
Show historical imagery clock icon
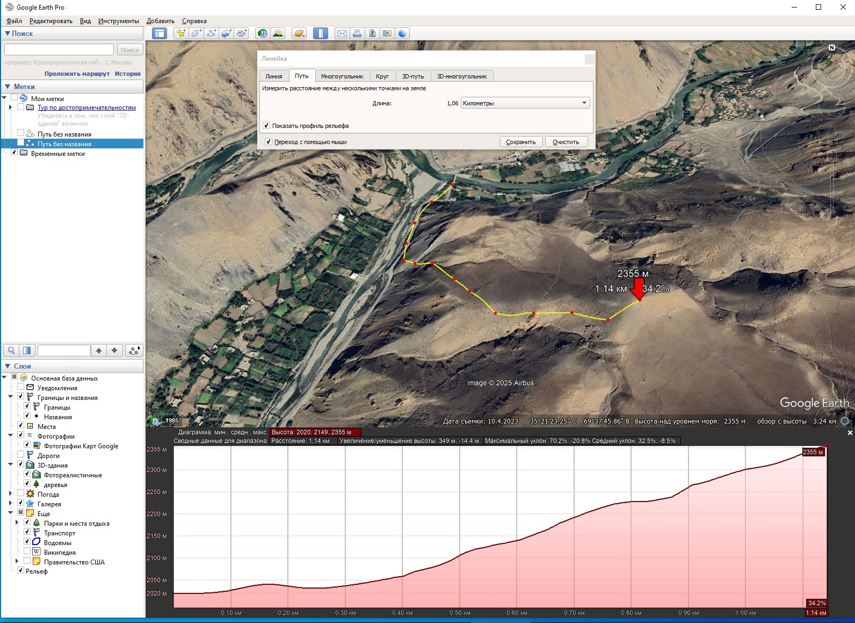(262, 33)
